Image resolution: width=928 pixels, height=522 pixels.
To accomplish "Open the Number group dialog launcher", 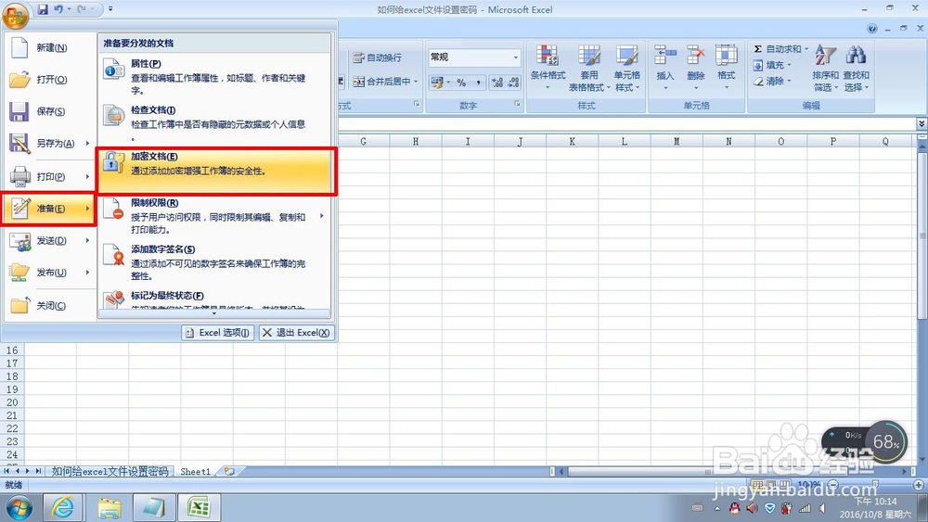I will 517,104.
